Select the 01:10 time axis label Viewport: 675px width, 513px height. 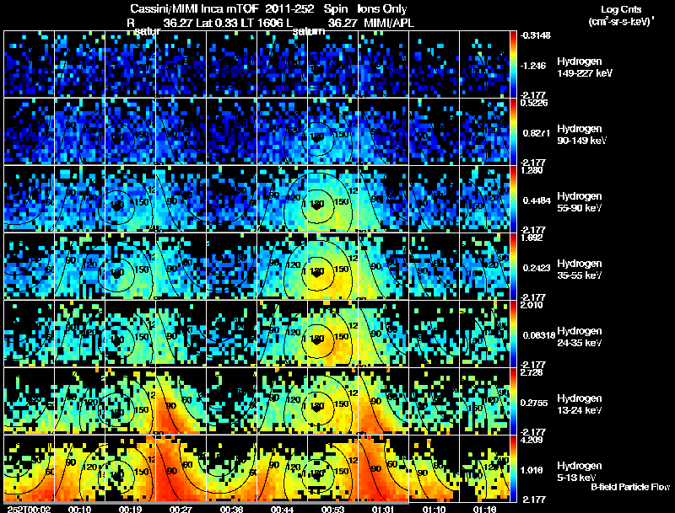[x=435, y=509]
